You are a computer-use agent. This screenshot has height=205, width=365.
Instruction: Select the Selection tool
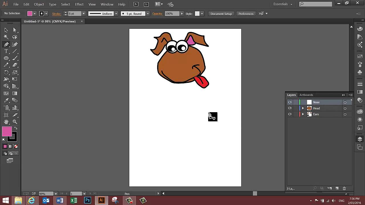click(6, 30)
